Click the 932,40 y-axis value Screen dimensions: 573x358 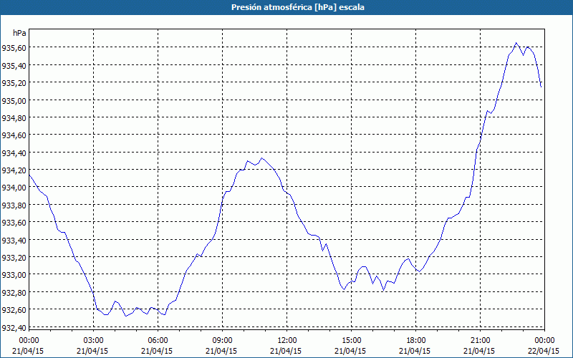[x=14, y=328]
